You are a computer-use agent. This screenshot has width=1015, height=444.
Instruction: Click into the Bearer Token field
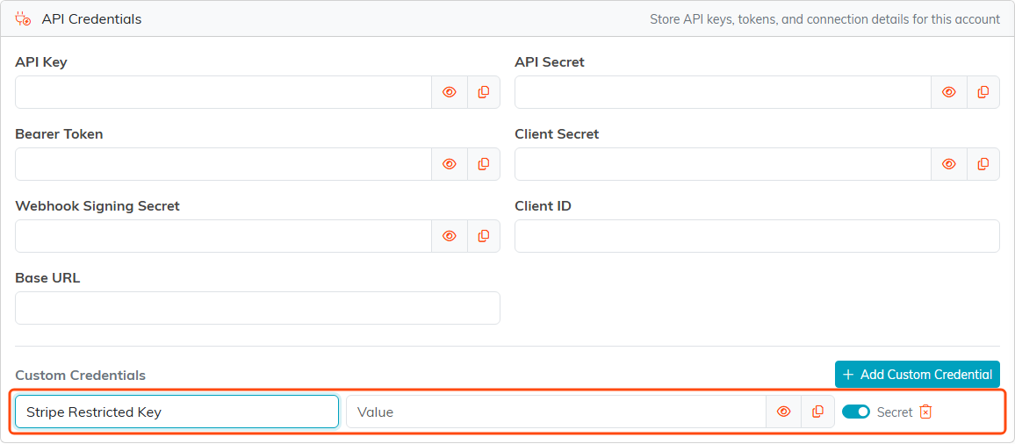coord(223,164)
